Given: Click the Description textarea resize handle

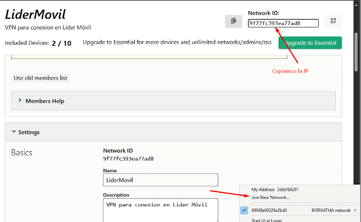Looking at the screenshot, I should [216, 220].
